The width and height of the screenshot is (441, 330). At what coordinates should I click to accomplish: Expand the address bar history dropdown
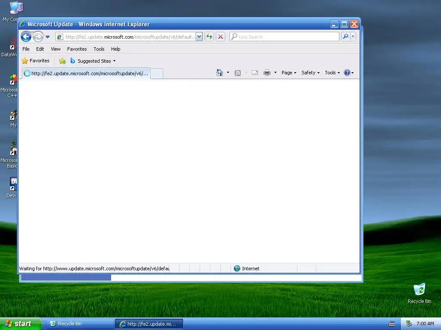click(x=199, y=37)
